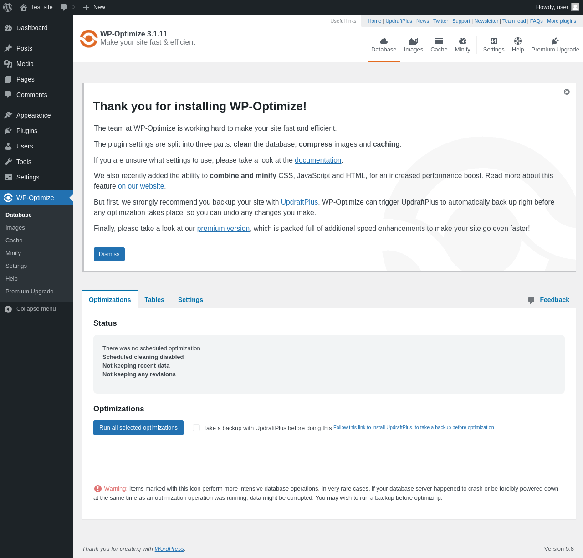Click the Plugins plug icon
Viewport: 583px width, 558px height.
point(8,131)
